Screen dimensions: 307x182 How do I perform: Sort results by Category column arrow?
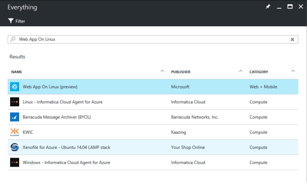[293, 71]
